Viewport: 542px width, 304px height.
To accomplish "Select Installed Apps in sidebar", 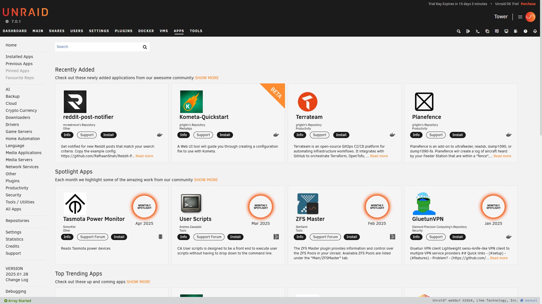I will click(x=19, y=57).
